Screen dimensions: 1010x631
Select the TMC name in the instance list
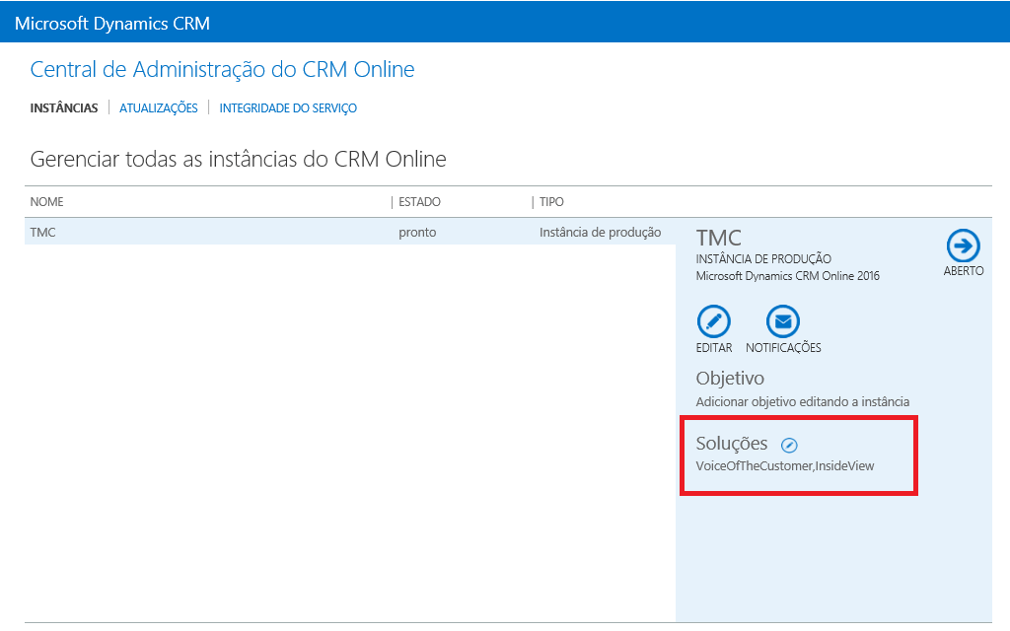(43, 233)
